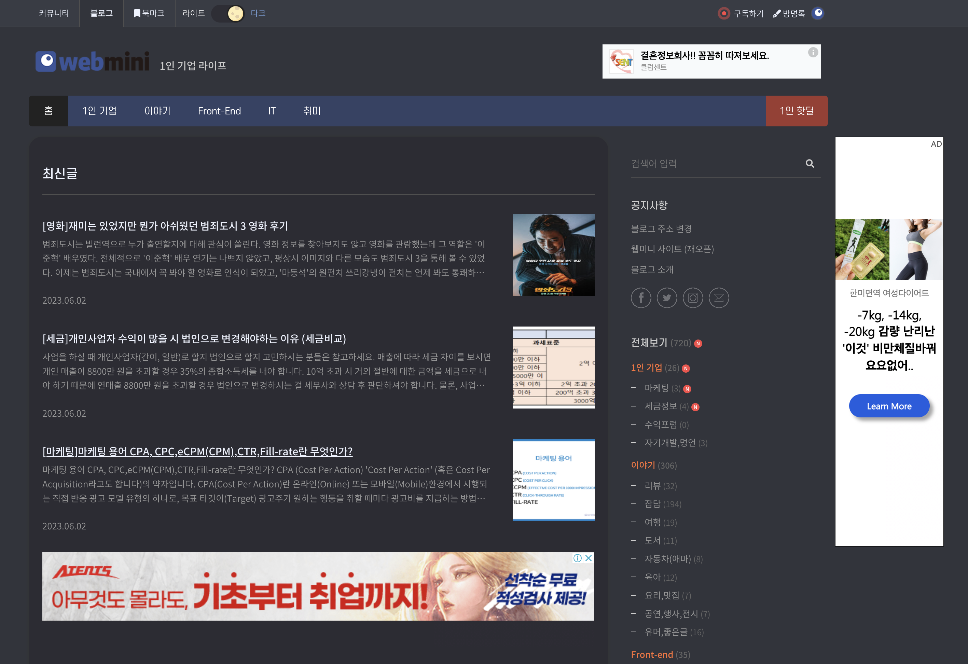The image size is (968, 664).
Task: Open the Twitter social icon
Action: (x=667, y=298)
